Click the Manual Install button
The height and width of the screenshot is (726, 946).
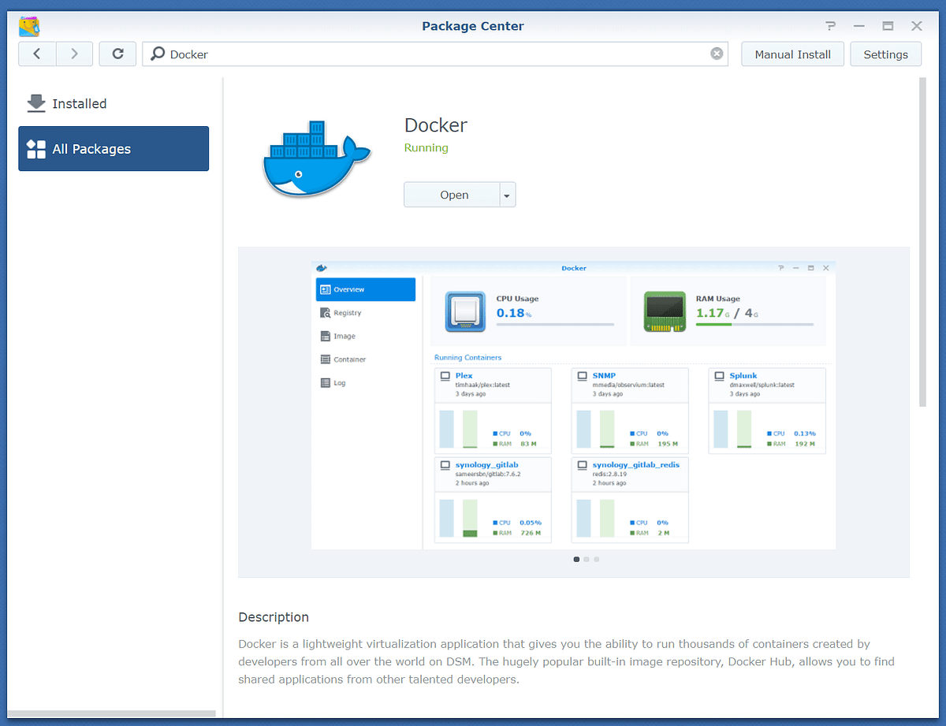point(792,54)
